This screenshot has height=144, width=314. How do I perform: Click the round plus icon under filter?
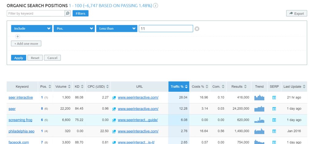(x=17, y=36)
